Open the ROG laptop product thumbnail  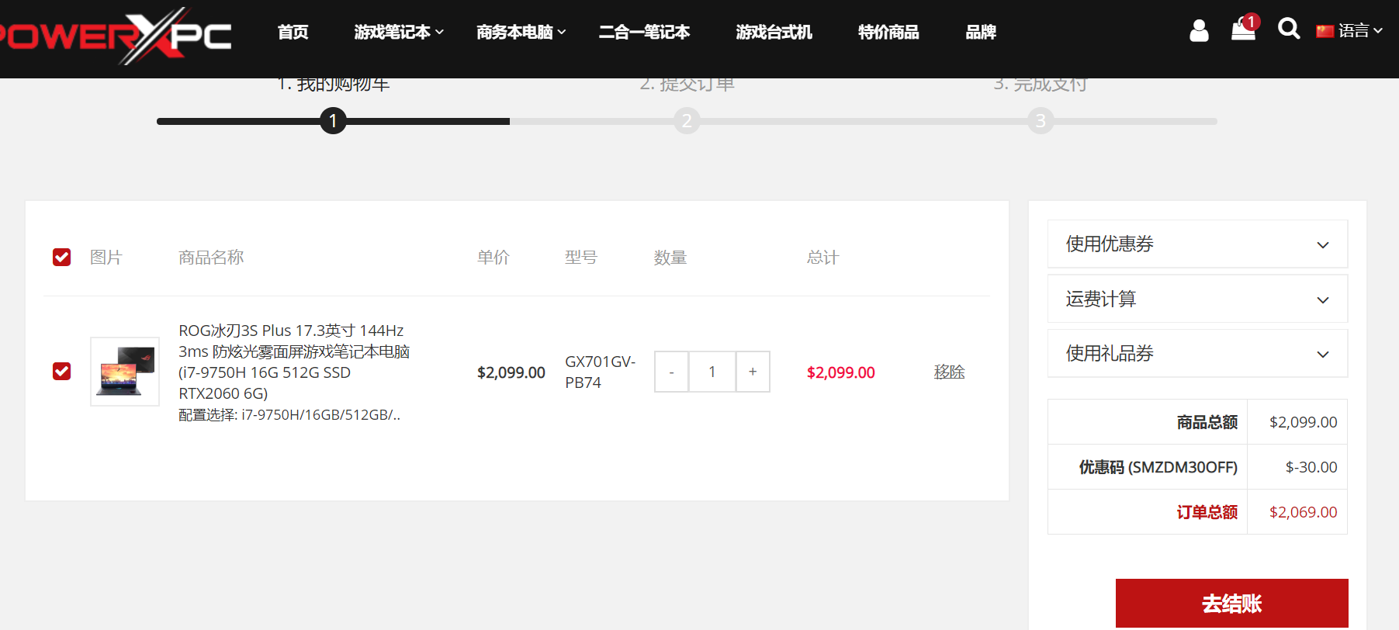click(125, 371)
